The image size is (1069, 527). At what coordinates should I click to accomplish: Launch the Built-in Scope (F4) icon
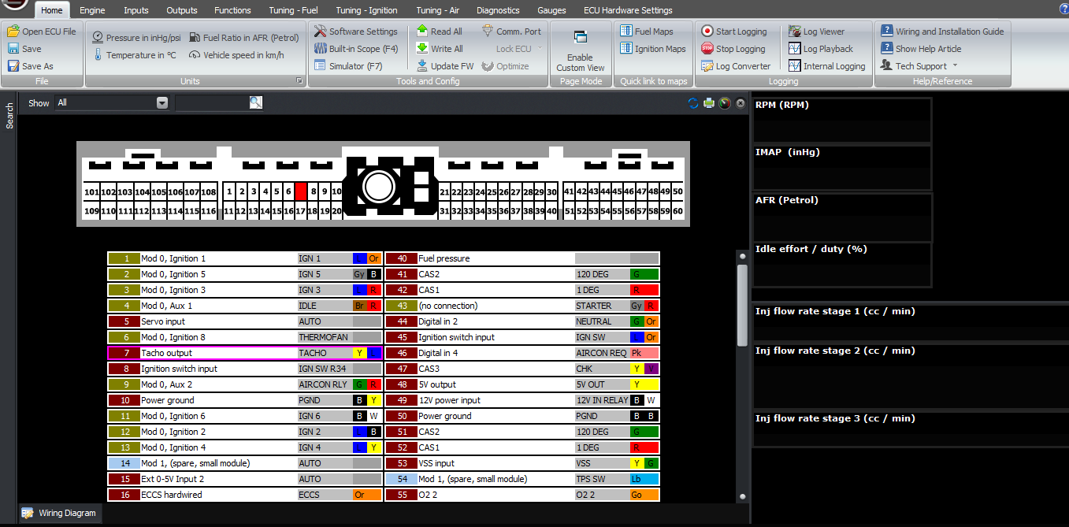(x=320, y=49)
